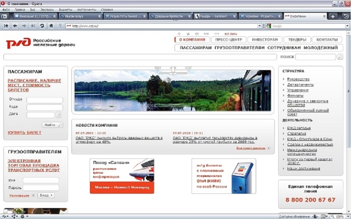
Task: Click the browser Back arrow button
Action: tap(15, 26)
